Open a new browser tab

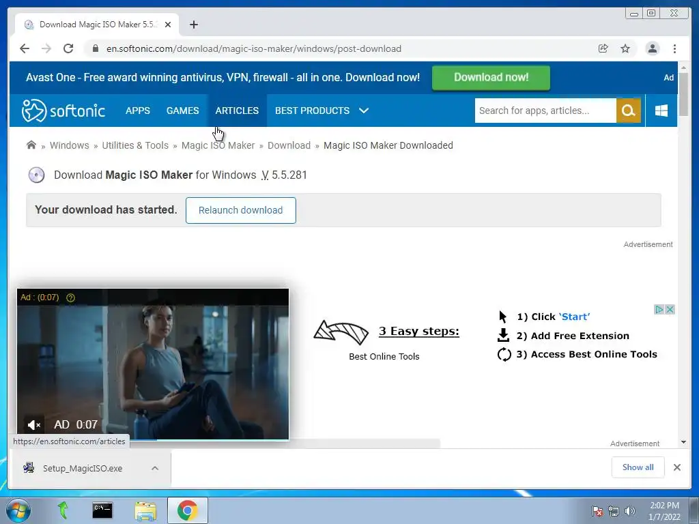(x=193, y=25)
